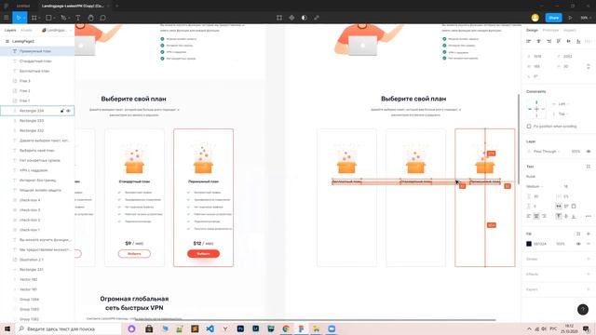Toggle visibility of Rectangle 334 layer
This screenshot has height=335, width=596.
point(68,111)
